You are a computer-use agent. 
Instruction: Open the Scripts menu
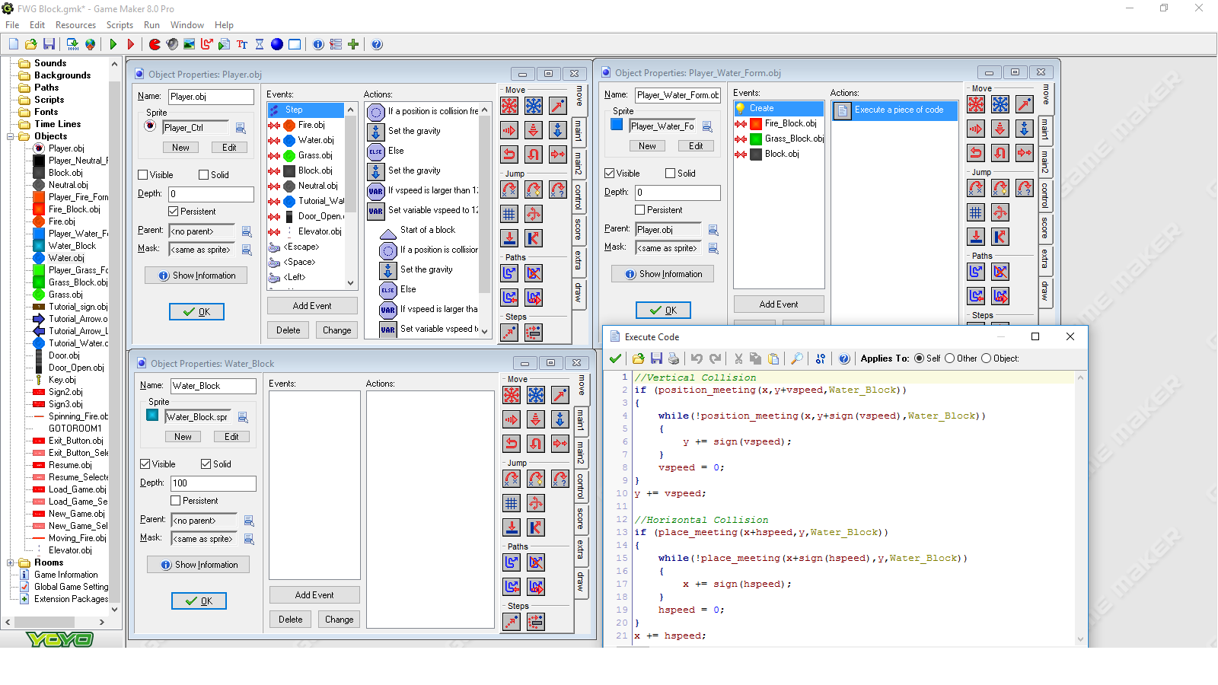(120, 25)
